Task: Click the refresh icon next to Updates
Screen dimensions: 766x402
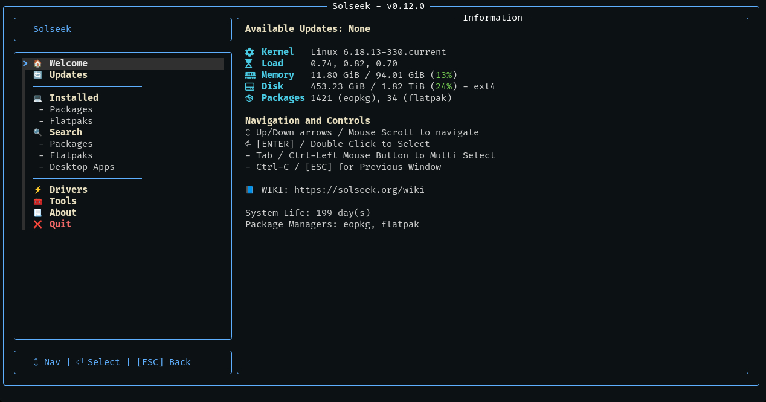Action: 37,75
